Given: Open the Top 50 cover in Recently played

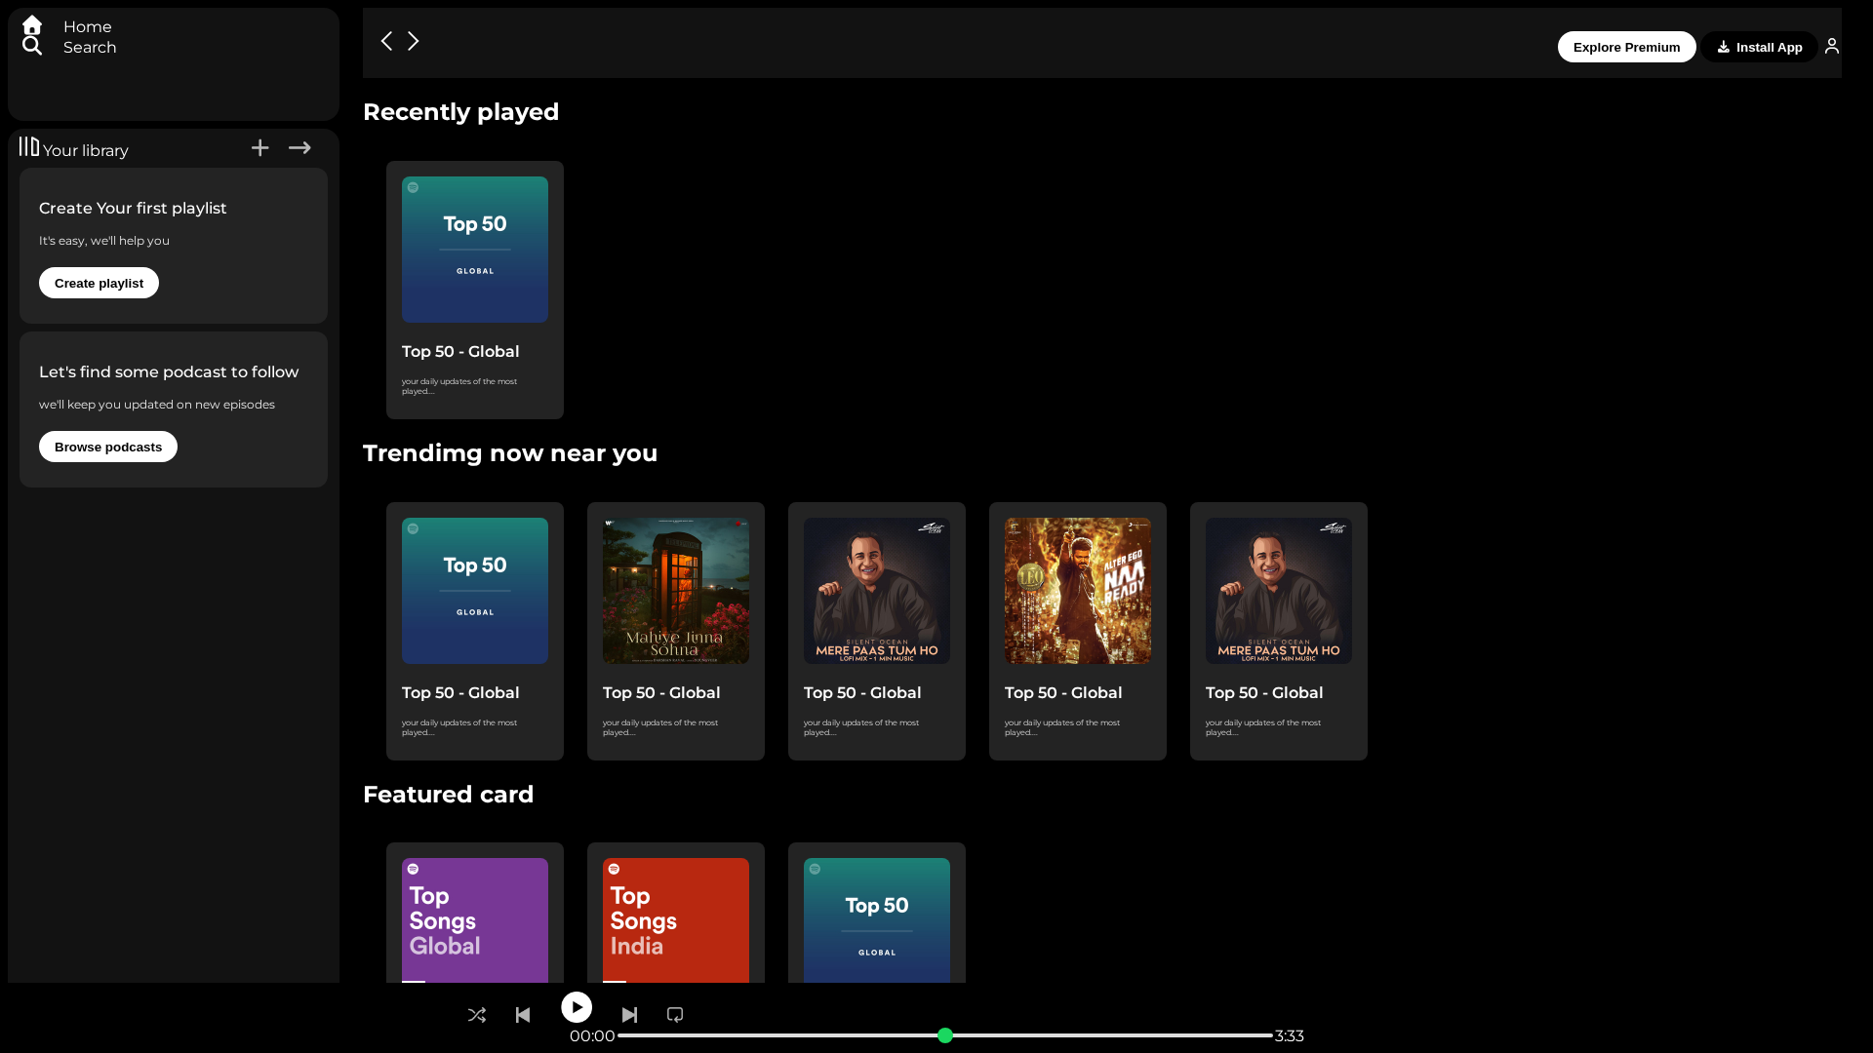Looking at the screenshot, I should tap(475, 250).
